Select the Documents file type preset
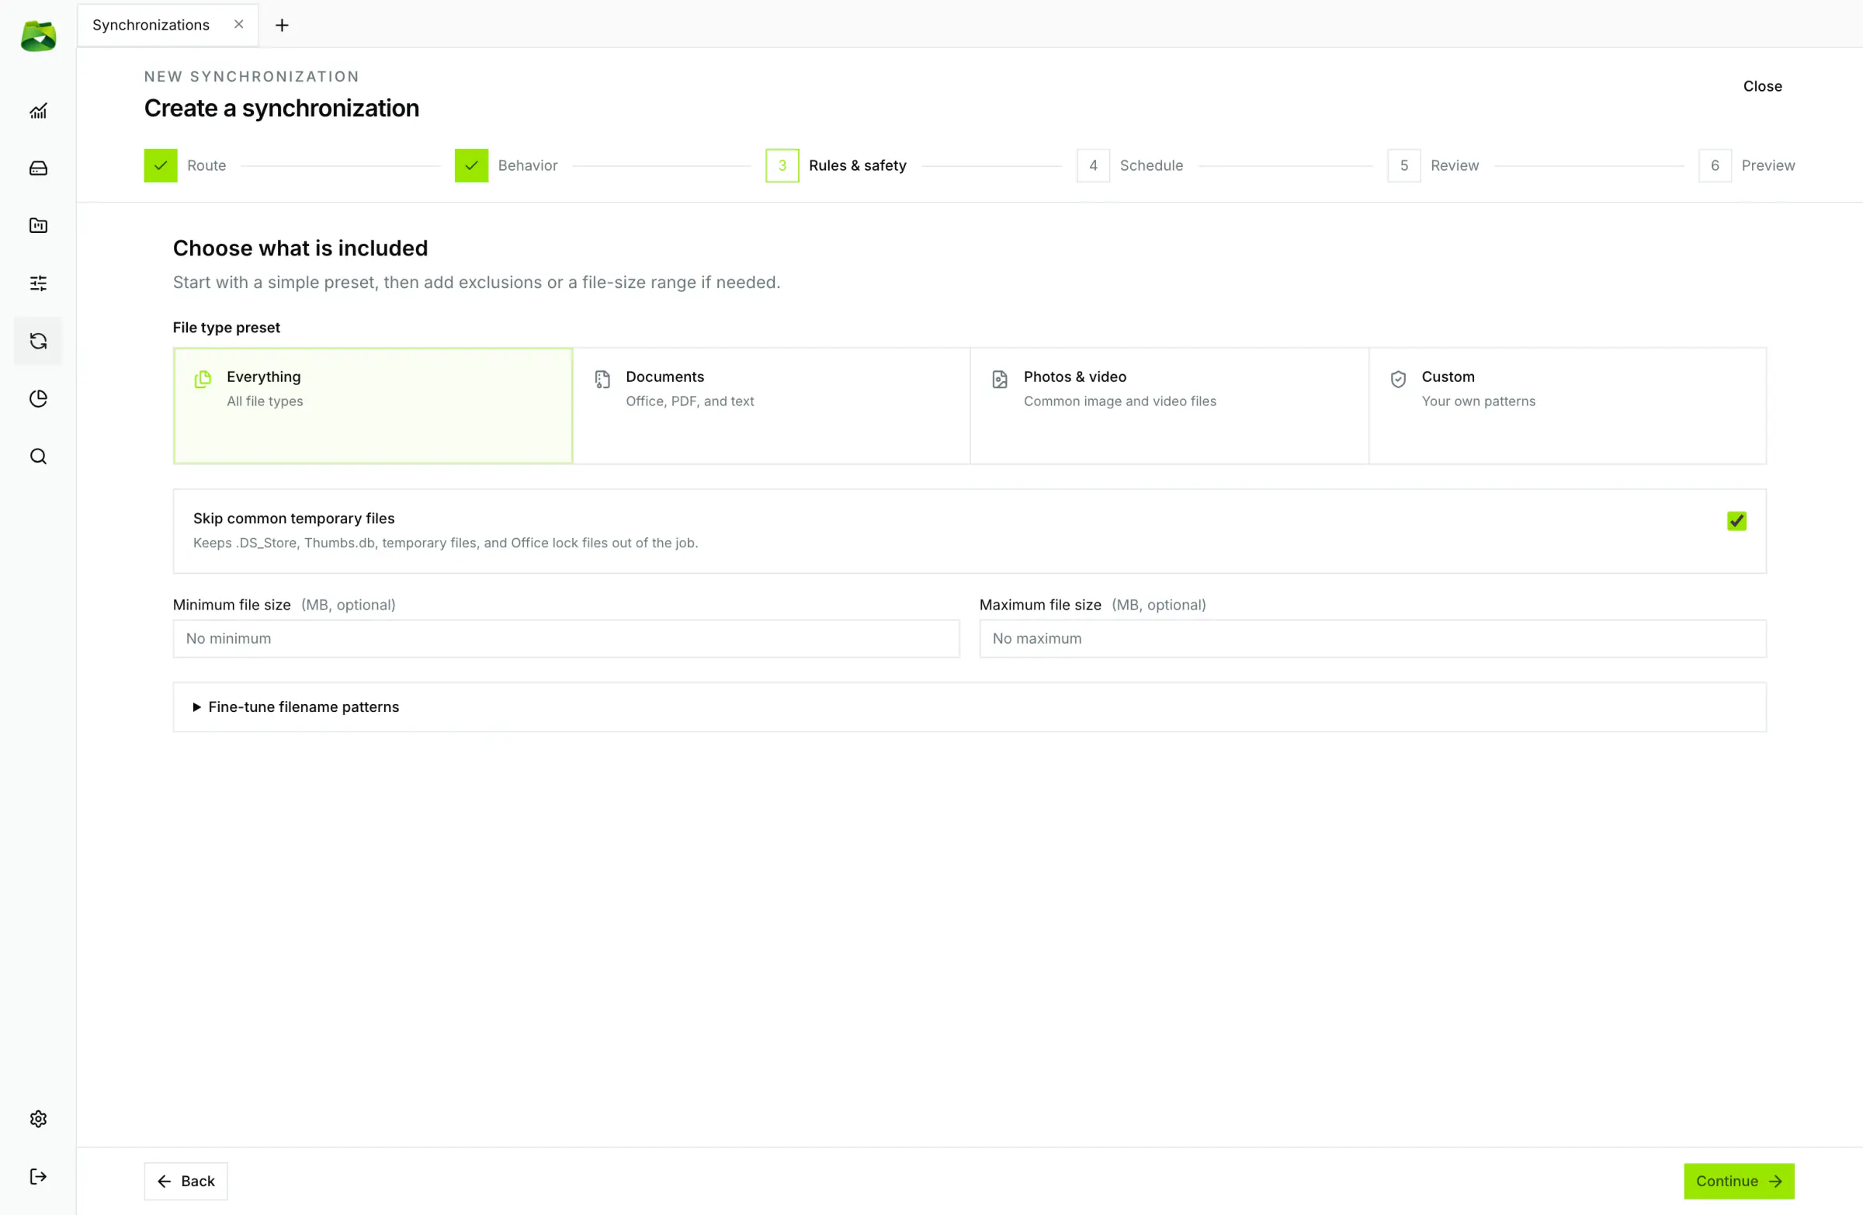Screen dimensions: 1863x1215 tap(772, 405)
